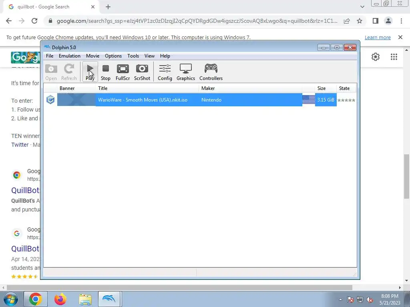The image size is (410, 307).
Task: Click Chrome page vertical scrollbar thumb
Action: click(x=406, y=176)
